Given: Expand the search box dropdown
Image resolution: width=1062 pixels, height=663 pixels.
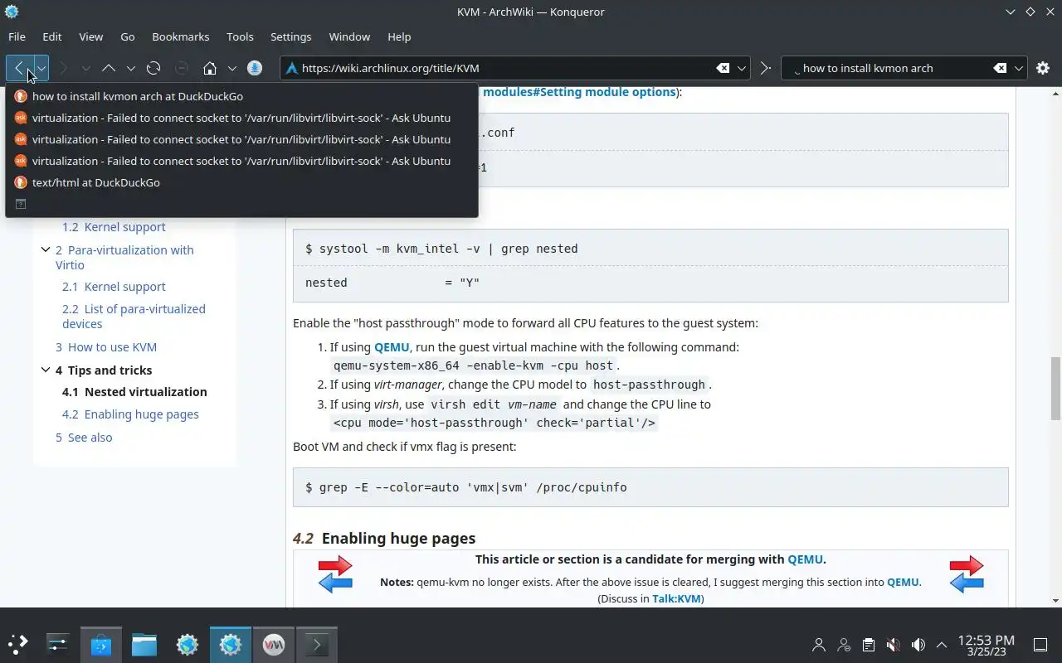Looking at the screenshot, I should coord(1019,68).
